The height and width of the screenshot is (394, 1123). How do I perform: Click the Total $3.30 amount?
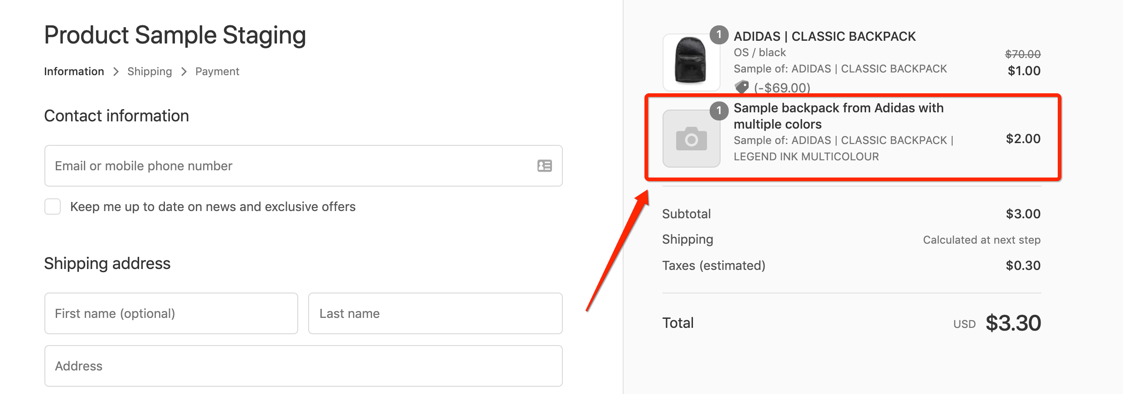1013,323
